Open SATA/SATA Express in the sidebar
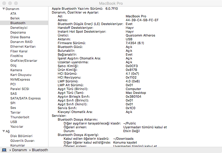Image resolution: width=222 pixels, height=153 pixels. coord(25,98)
